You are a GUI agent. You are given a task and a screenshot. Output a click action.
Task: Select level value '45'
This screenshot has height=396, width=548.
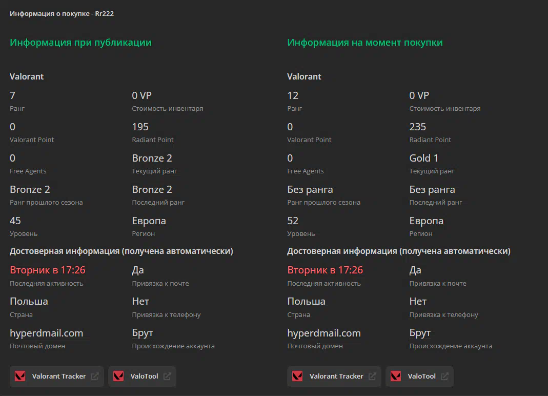[15, 221]
